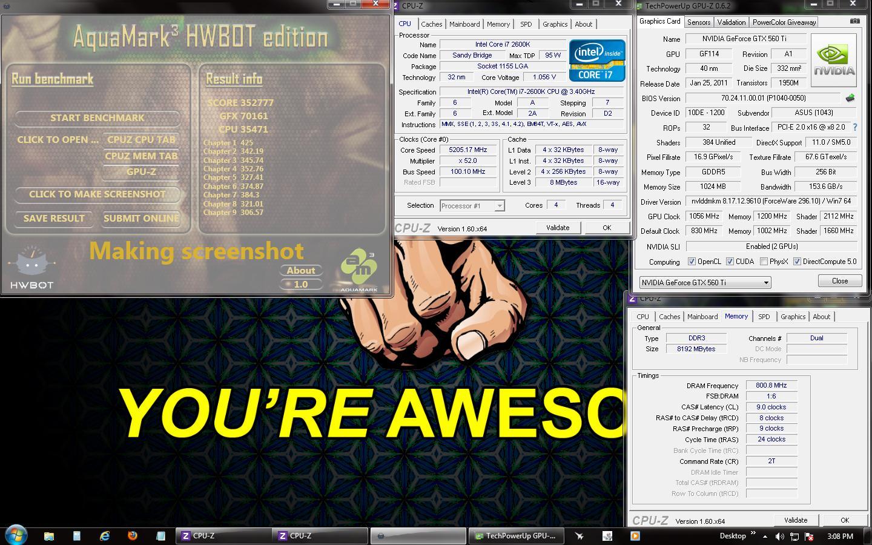This screenshot has width=872, height=545.
Task: Enable the PhysX checkbox
Action: pyautogui.click(x=764, y=262)
